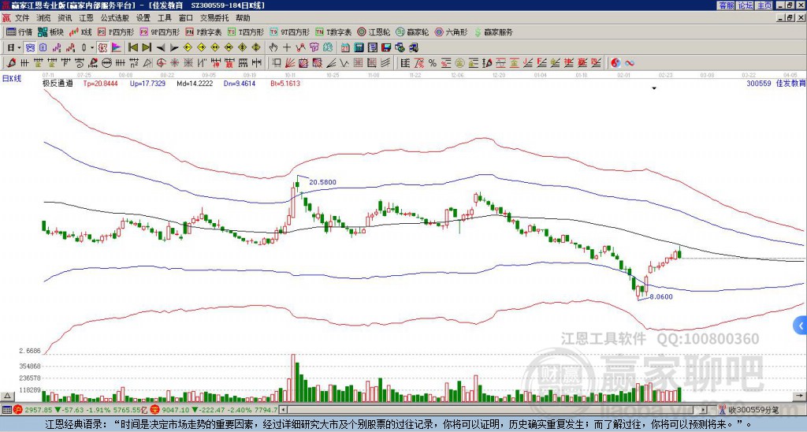This screenshot has height=432, width=807.
Task: Click the 论坛 link in title bar
Action: coord(745,6)
